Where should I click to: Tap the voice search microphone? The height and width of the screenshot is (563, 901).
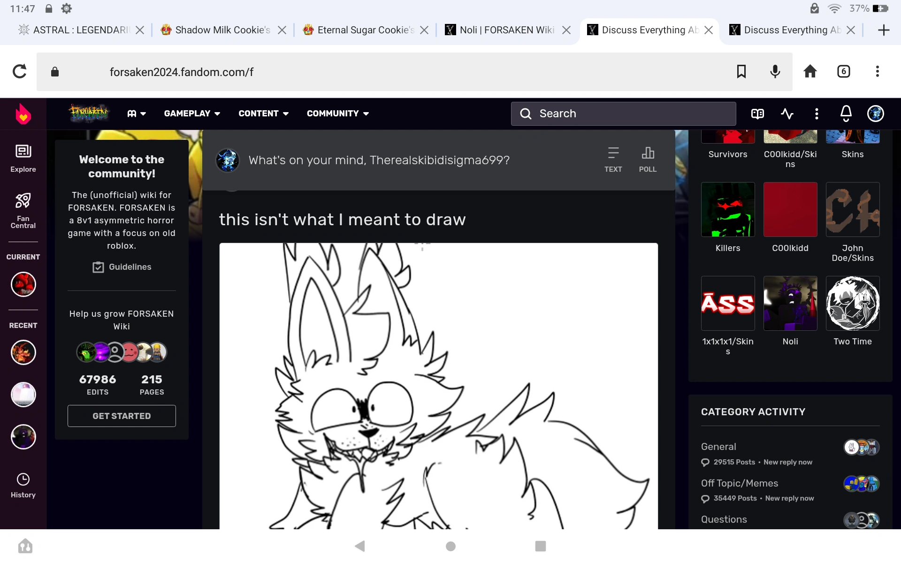pyautogui.click(x=775, y=71)
